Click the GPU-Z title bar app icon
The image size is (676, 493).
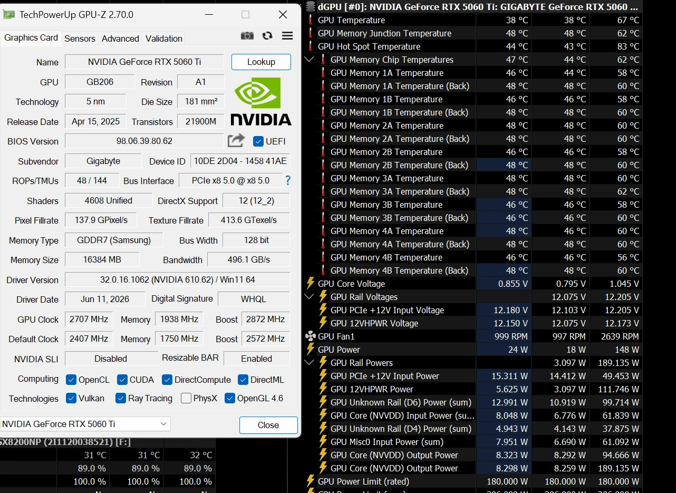[x=9, y=14]
